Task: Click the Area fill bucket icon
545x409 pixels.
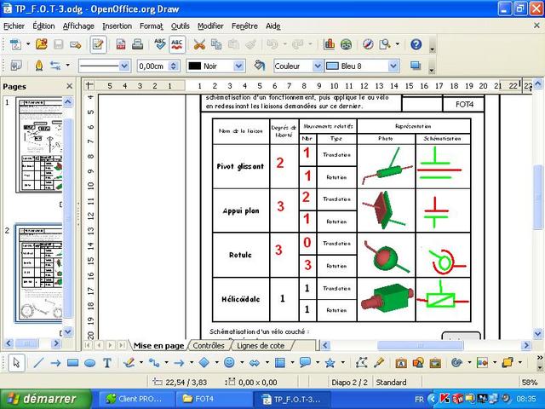Action: point(259,66)
